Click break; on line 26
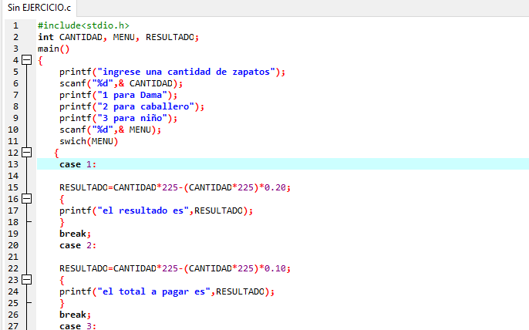 point(76,315)
